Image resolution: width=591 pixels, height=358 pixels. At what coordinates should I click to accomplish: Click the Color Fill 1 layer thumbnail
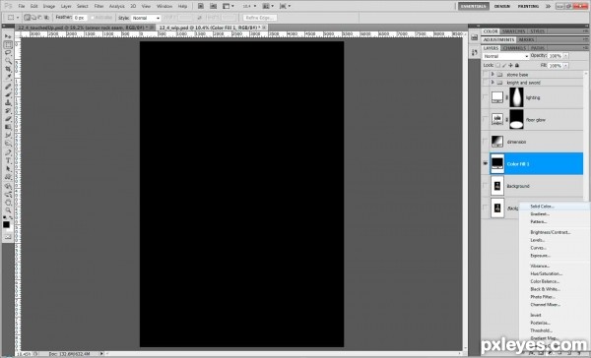[x=497, y=163]
